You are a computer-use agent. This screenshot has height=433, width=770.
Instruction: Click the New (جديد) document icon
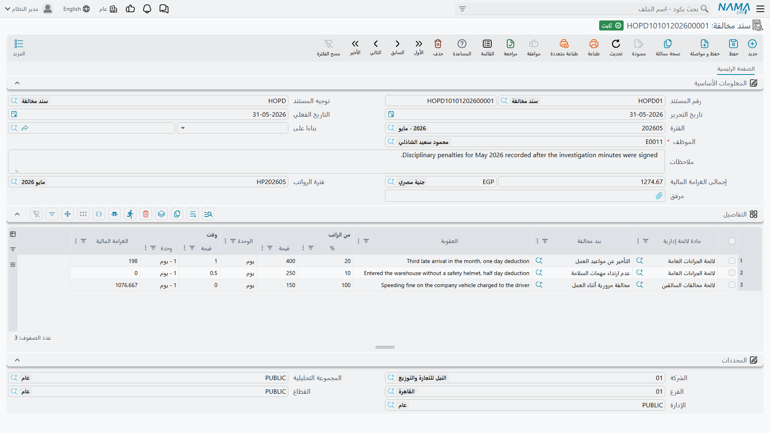coord(752,44)
